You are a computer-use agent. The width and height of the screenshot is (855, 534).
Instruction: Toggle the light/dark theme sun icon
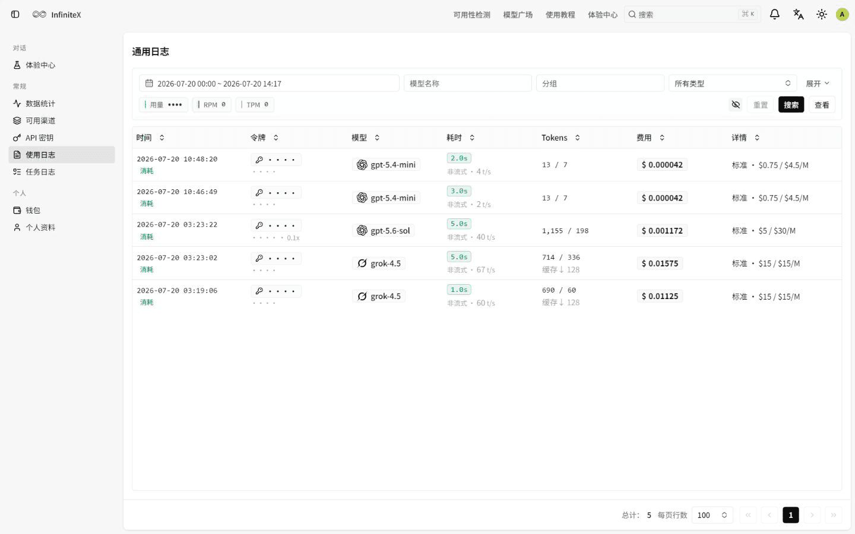click(822, 14)
